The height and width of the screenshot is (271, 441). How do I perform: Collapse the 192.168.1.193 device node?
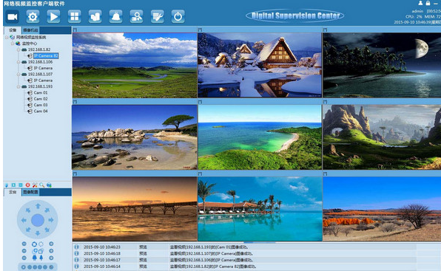[18, 86]
